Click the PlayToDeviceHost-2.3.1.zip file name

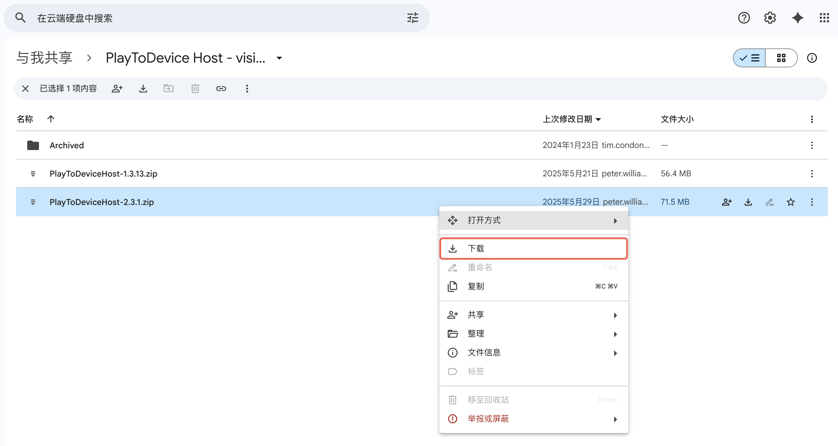coord(102,202)
